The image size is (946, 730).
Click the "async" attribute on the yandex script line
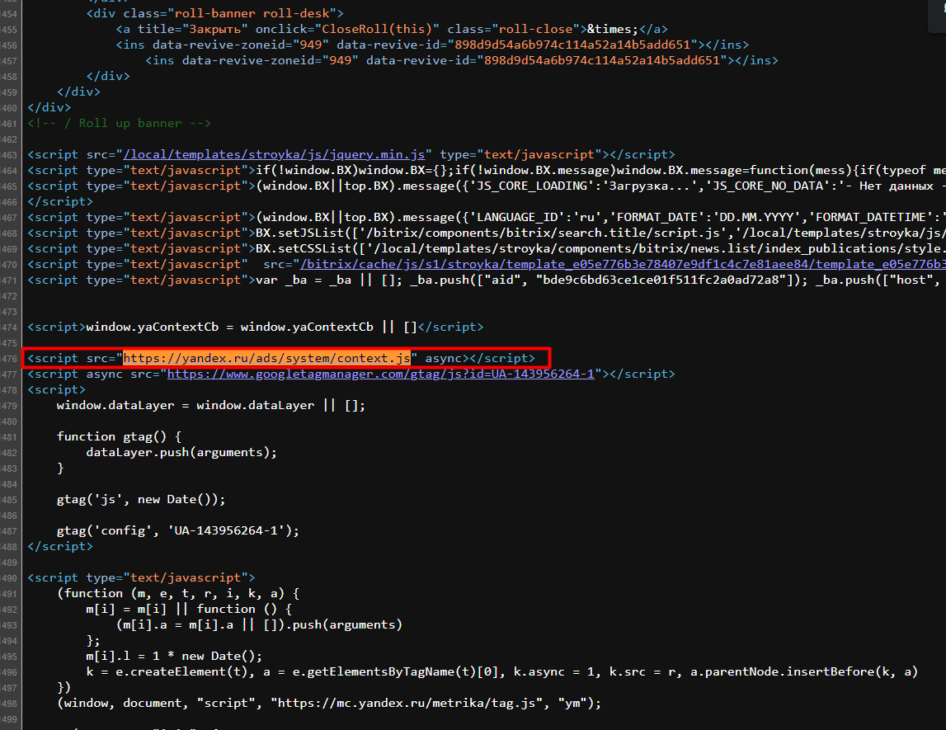point(444,358)
